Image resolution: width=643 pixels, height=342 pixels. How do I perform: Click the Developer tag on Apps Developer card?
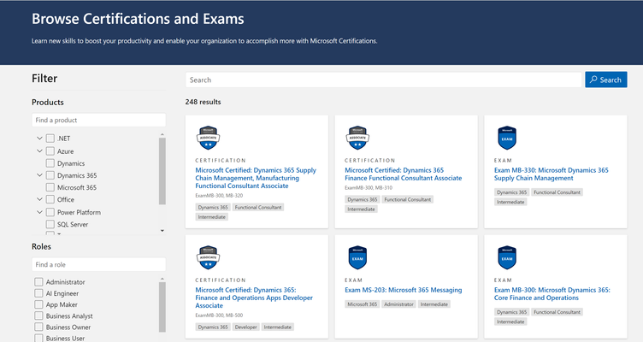pyautogui.click(x=246, y=327)
